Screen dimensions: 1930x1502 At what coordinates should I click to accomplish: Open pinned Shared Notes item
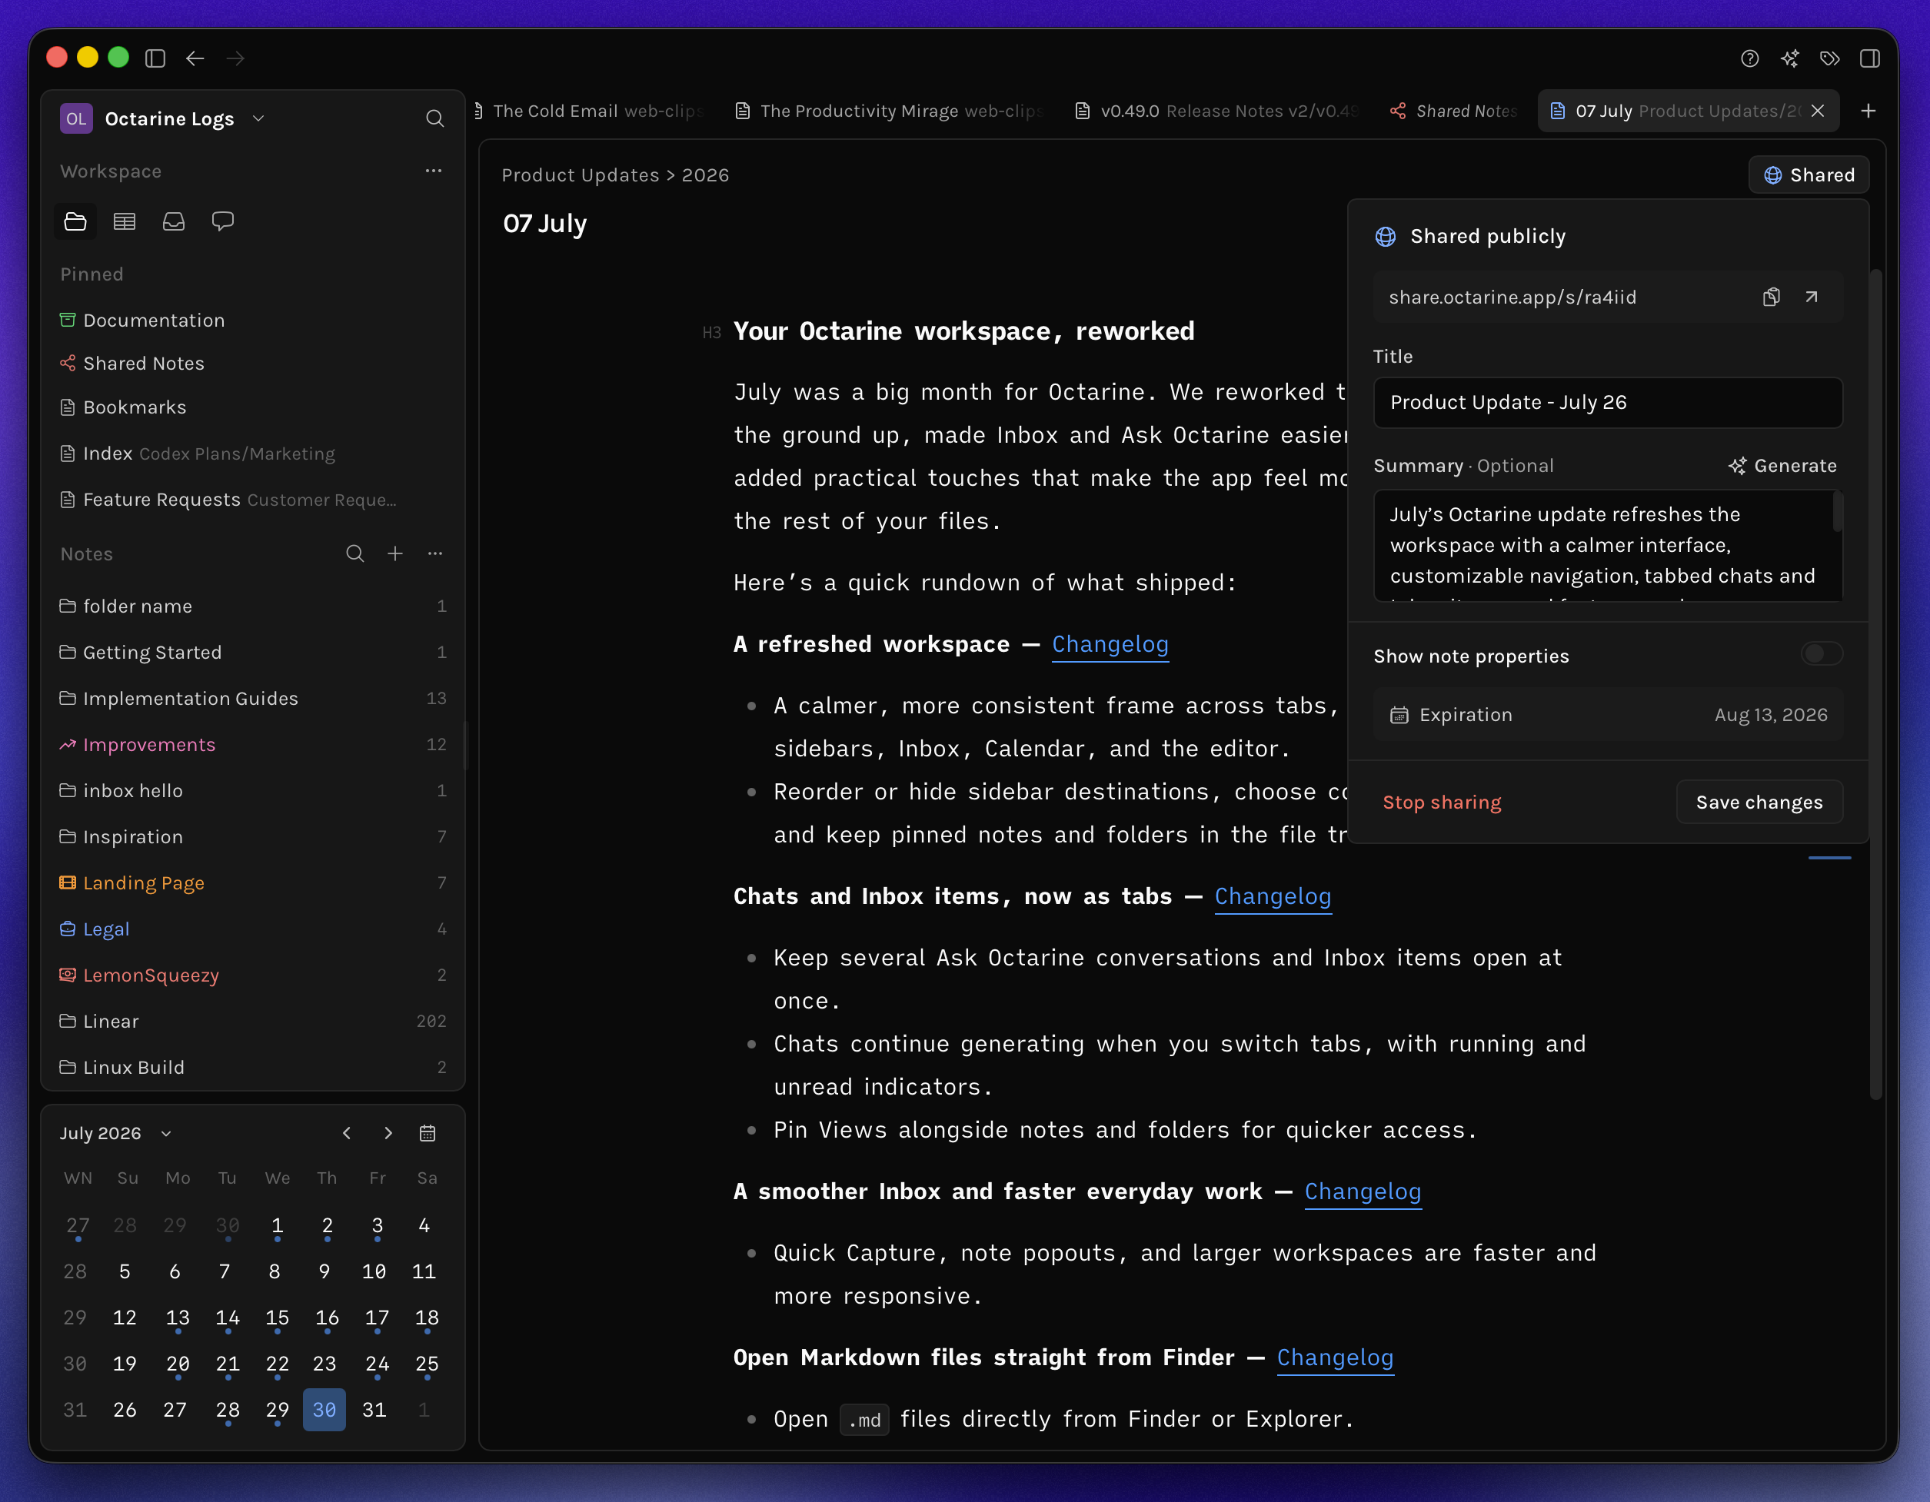point(253,363)
